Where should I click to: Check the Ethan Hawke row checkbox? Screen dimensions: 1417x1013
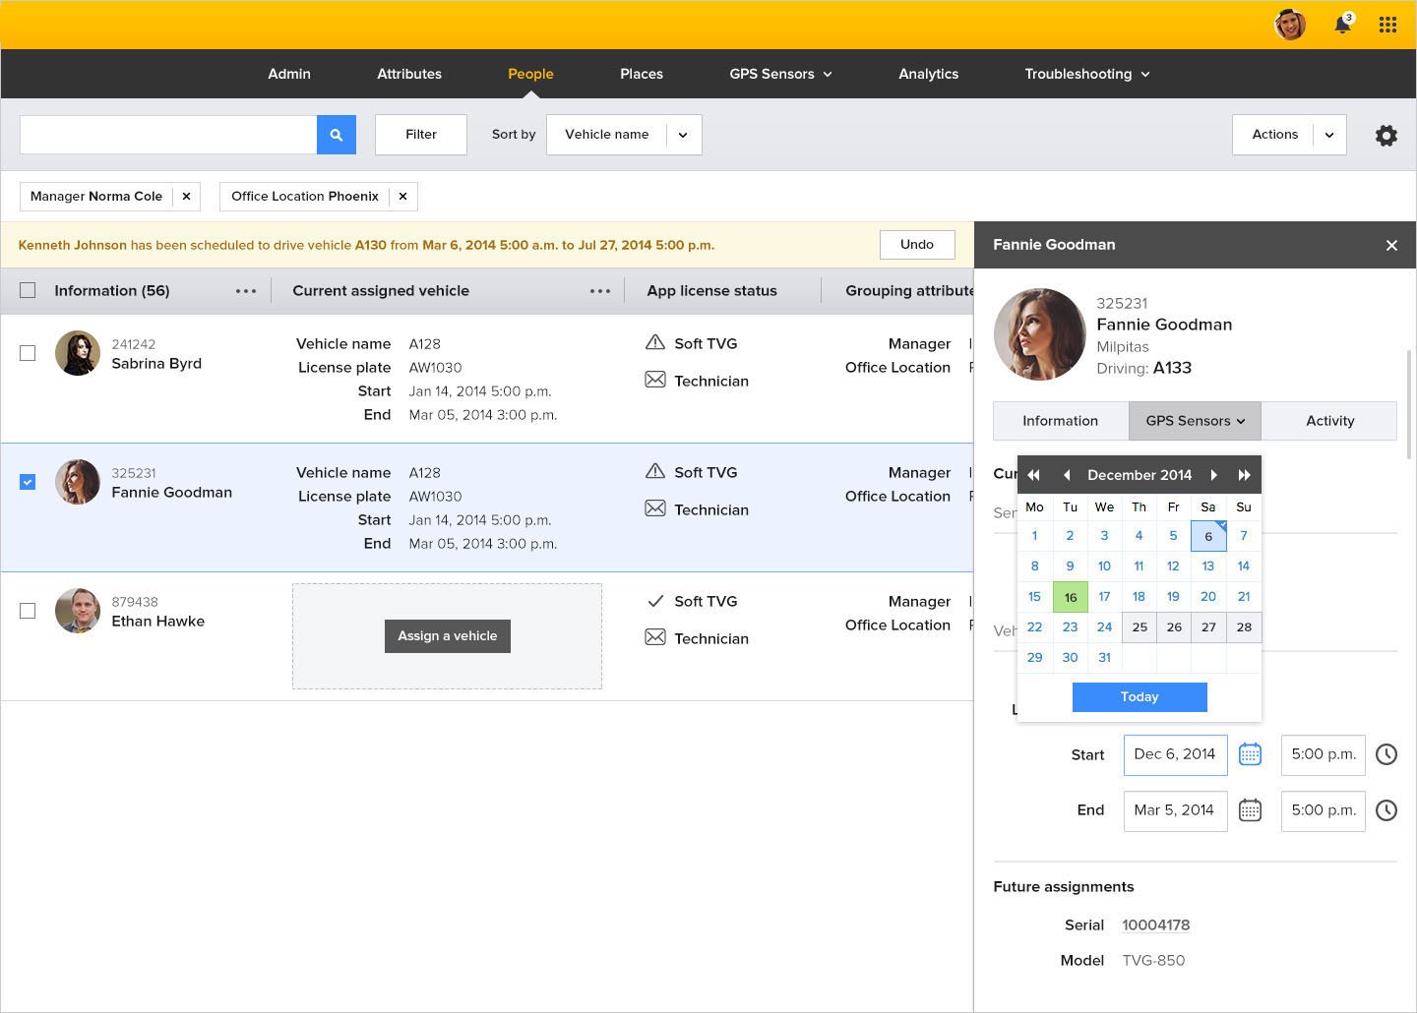(x=28, y=611)
